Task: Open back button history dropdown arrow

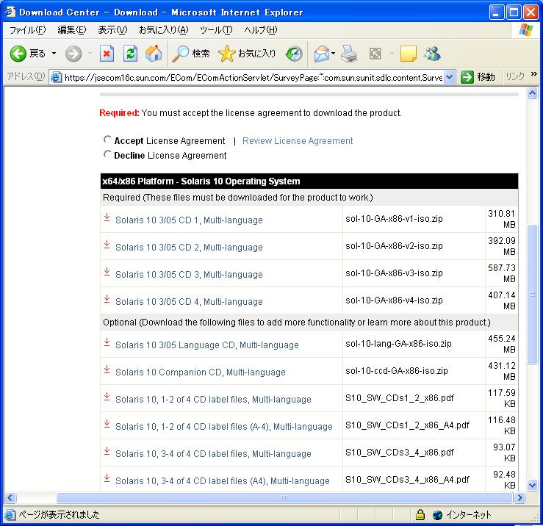Action: pyautogui.click(x=54, y=54)
